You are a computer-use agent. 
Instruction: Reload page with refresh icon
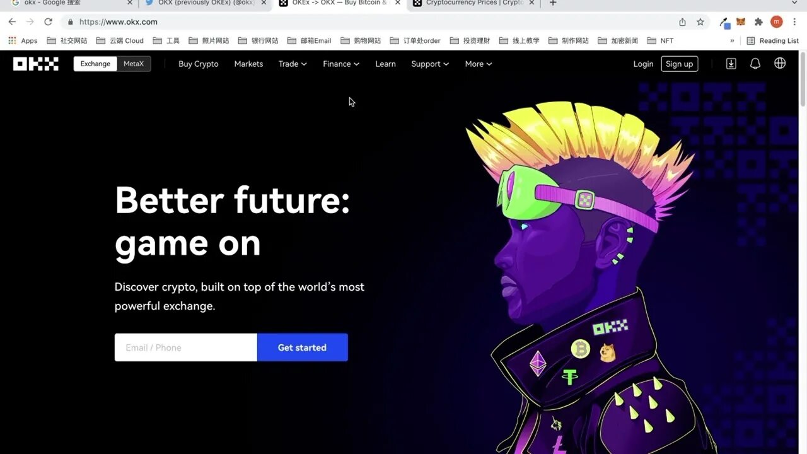48,22
